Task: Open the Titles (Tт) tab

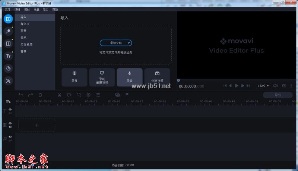Action: (8, 56)
